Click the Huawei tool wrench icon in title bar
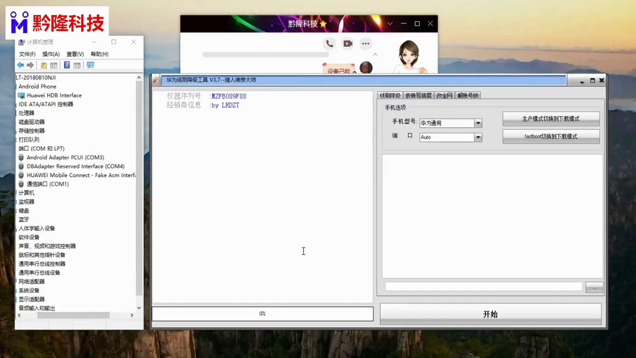The width and height of the screenshot is (636, 358). coord(156,80)
